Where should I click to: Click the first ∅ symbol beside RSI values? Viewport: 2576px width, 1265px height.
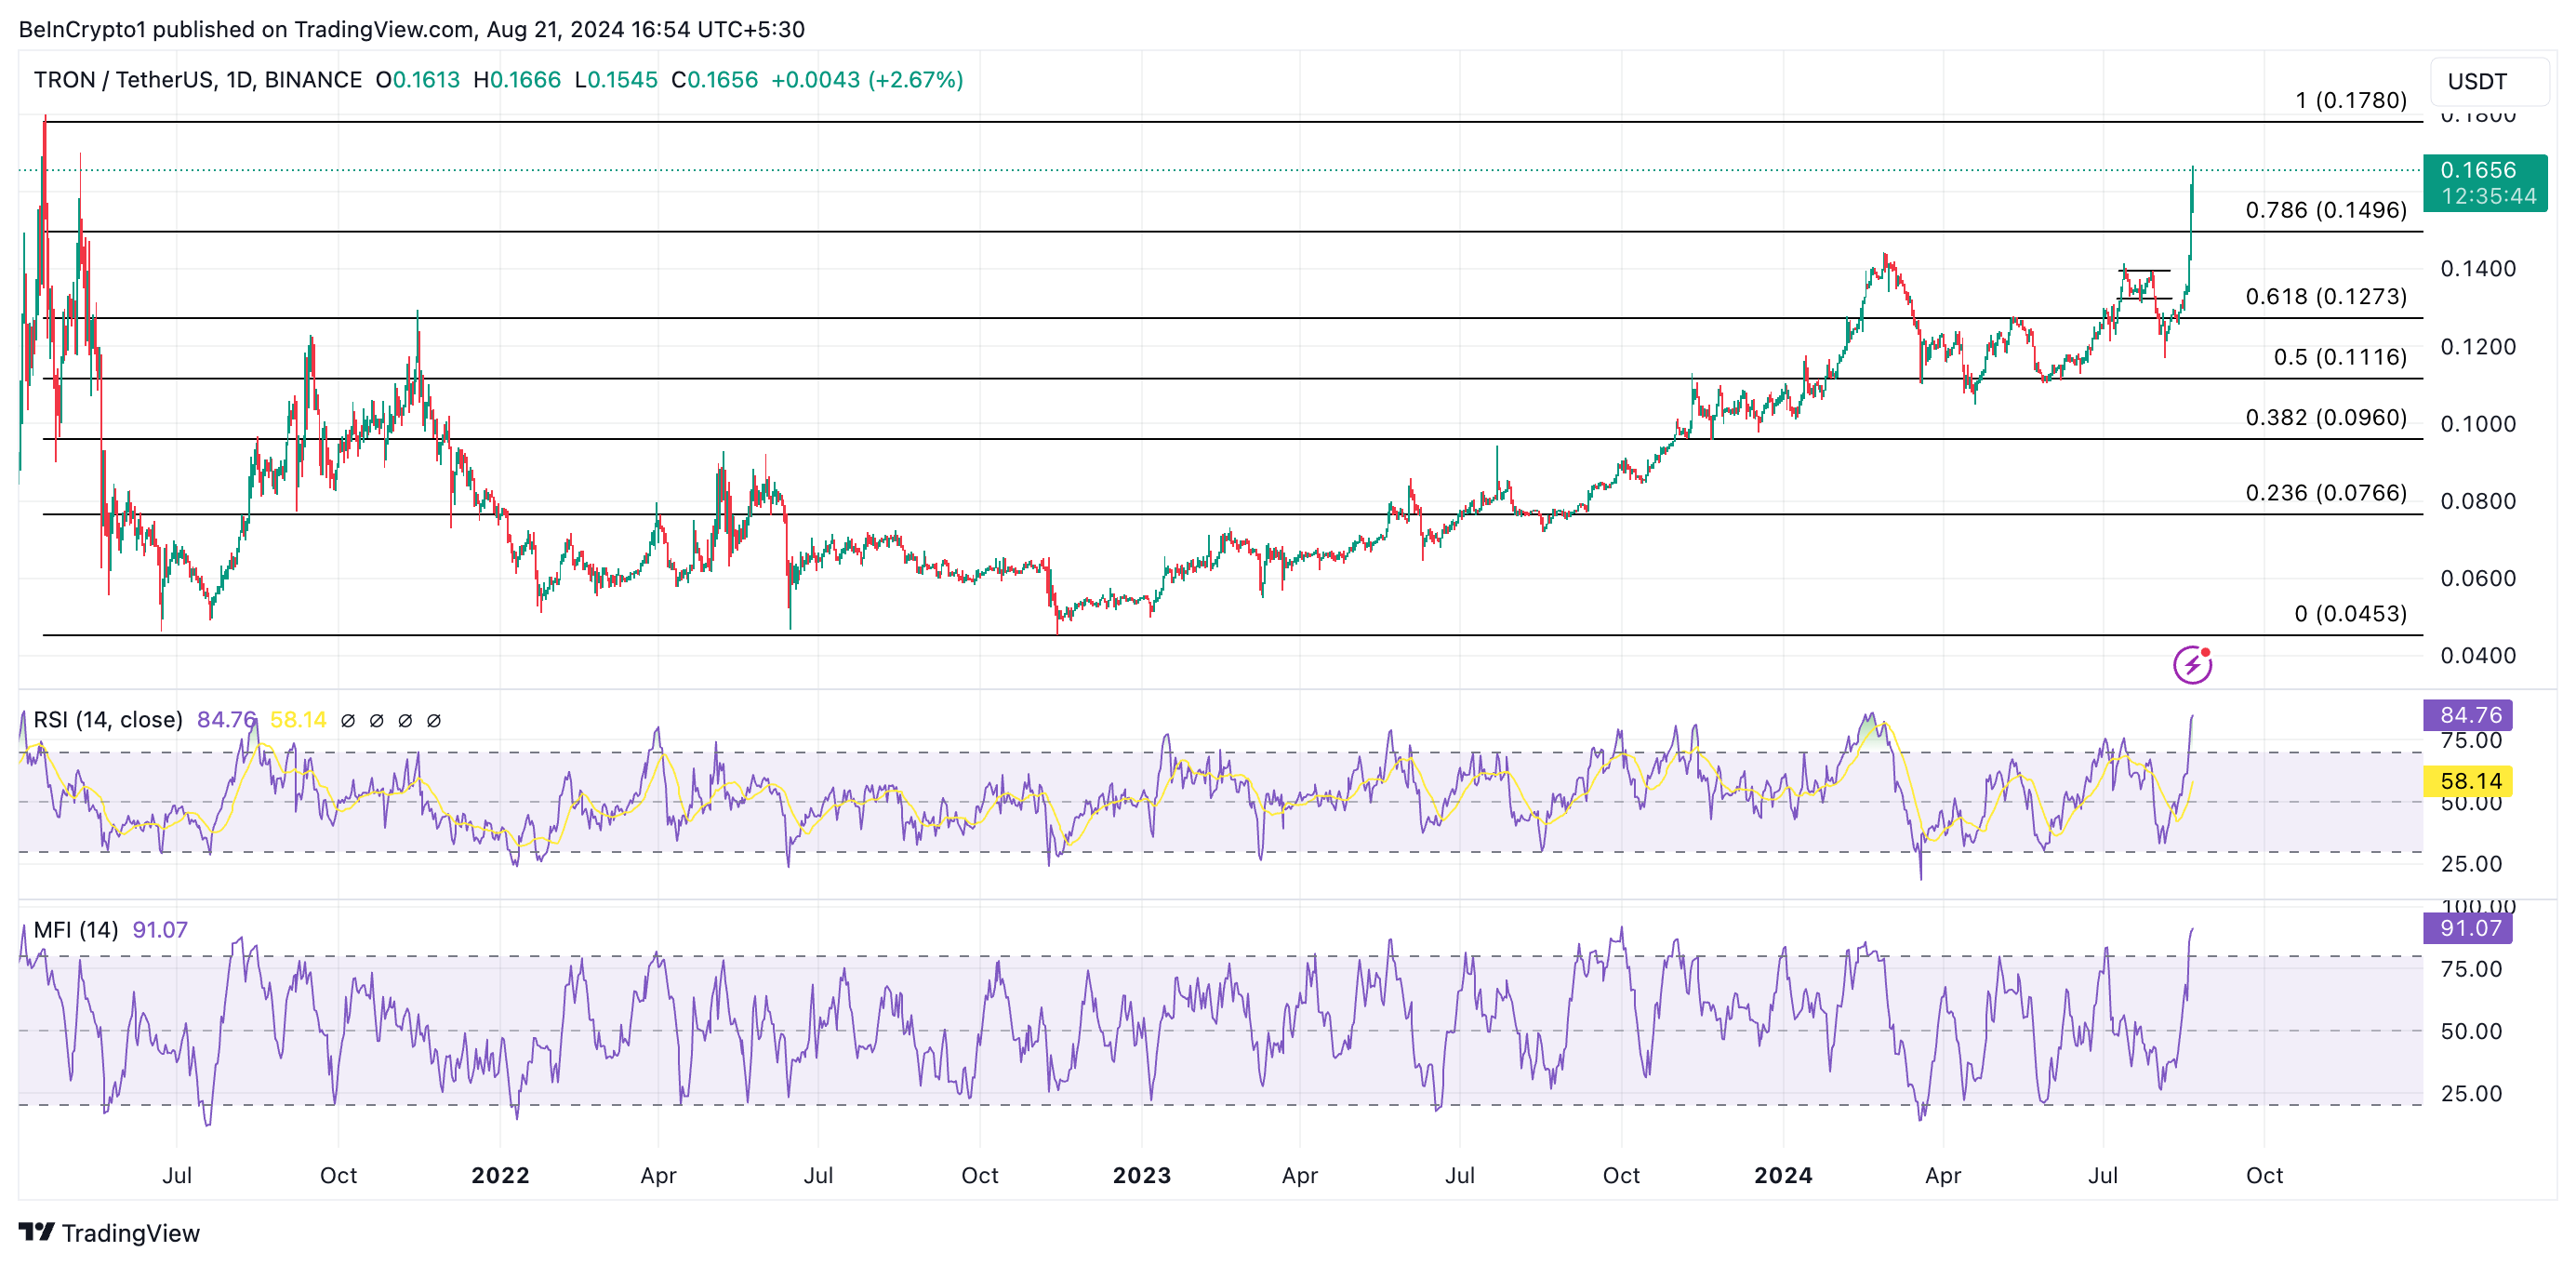[x=348, y=721]
